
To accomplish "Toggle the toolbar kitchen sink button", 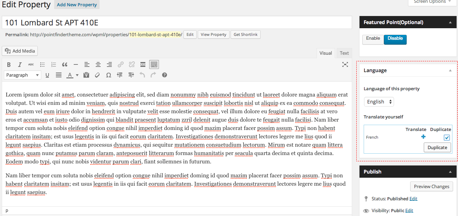I will click(x=154, y=64).
